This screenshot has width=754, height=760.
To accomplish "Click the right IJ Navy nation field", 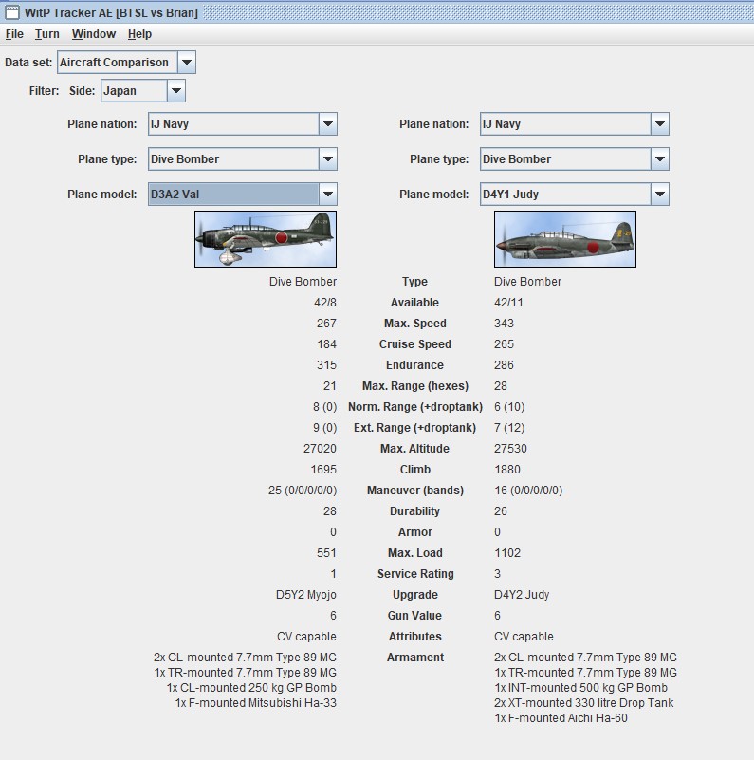I will pos(565,124).
